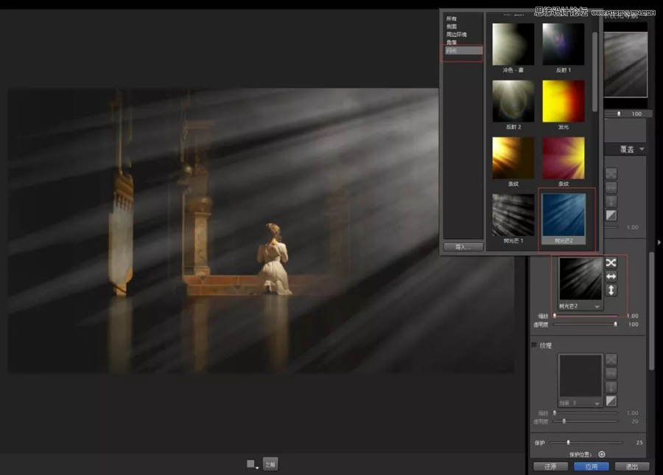Click the kneeling woman in the preview image
This screenshot has height=475, width=663.
(274, 259)
